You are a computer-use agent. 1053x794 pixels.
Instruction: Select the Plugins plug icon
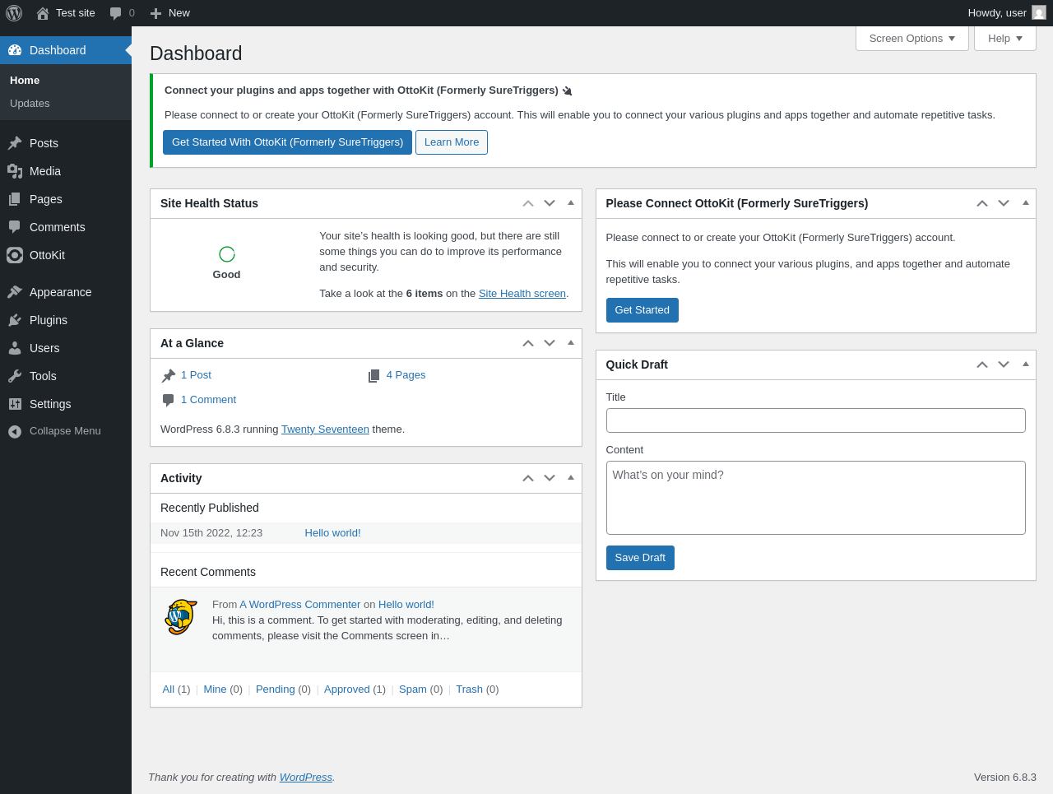15,320
